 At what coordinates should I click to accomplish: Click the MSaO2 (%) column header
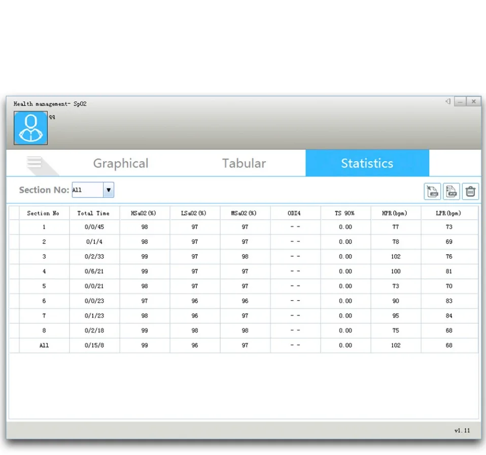click(x=244, y=213)
